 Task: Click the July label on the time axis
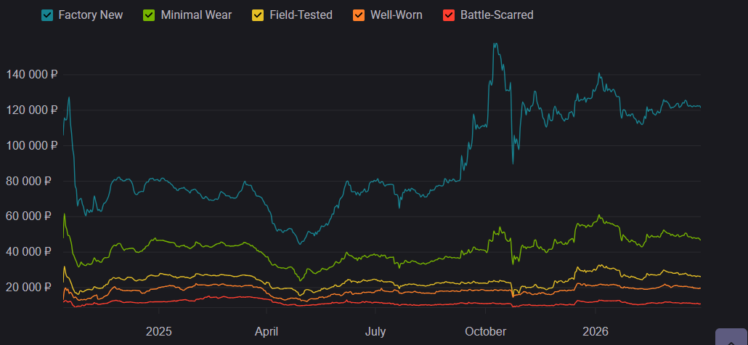[x=375, y=331]
